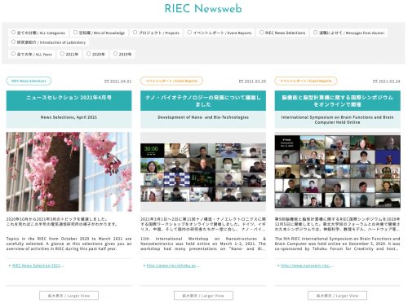The image size is (408, 303).
Task: Open the www.riec.tohoku.ac link in second card
Action: 173,266
